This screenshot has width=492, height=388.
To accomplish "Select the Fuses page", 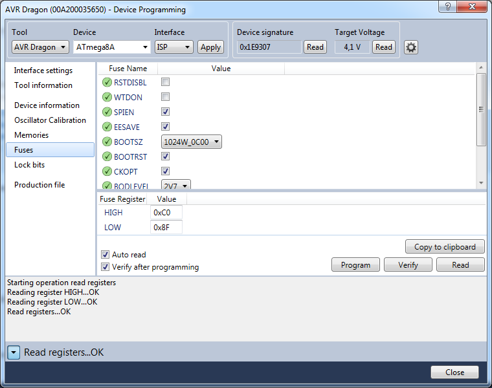I will [x=50, y=150].
